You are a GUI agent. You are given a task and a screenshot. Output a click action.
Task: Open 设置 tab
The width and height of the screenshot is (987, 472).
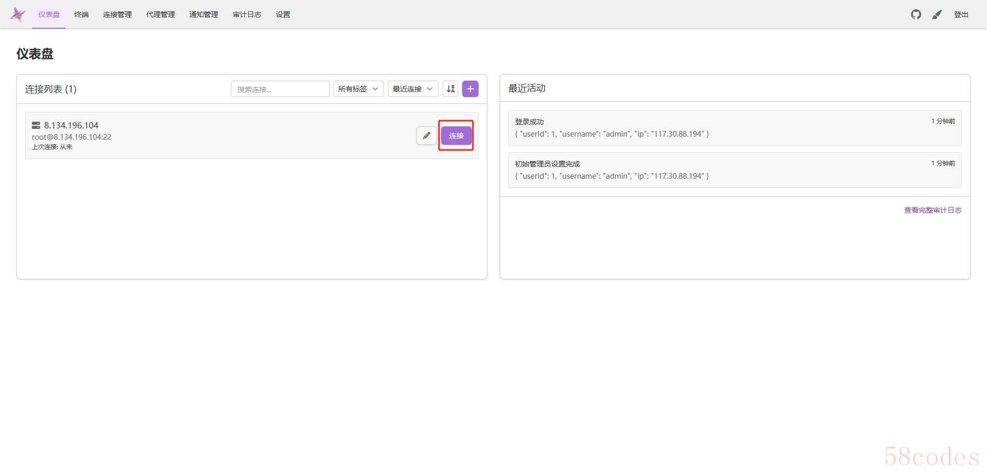click(283, 14)
